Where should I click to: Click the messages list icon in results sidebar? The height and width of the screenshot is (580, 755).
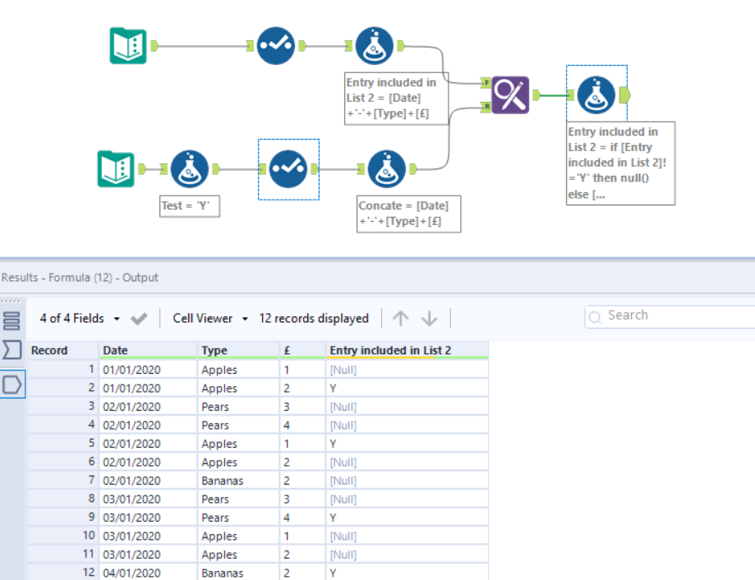coord(12,320)
